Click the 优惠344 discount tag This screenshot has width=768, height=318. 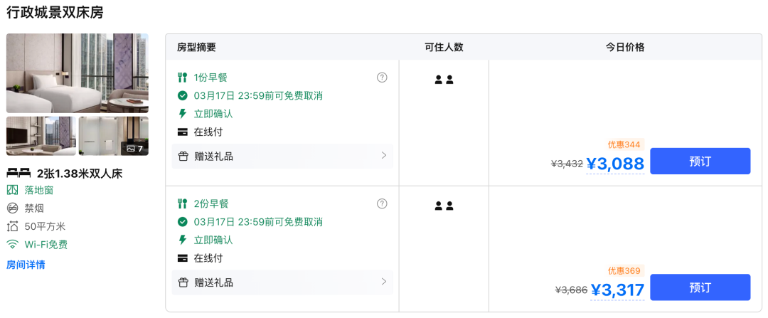(x=624, y=144)
